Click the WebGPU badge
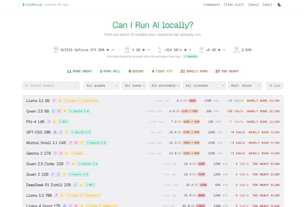Viewport: 304px width, 207px height. (x=191, y=56)
